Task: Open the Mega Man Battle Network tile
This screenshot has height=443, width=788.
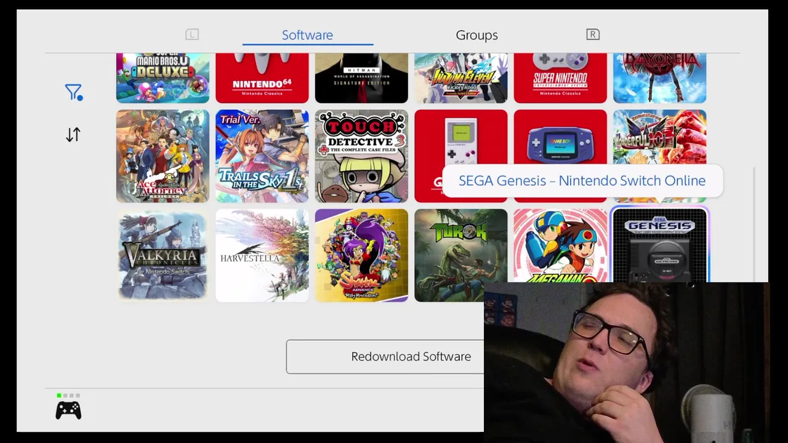Action: click(560, 245)
